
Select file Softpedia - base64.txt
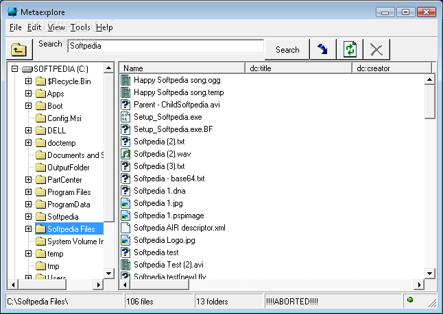[x=169, y=179]
